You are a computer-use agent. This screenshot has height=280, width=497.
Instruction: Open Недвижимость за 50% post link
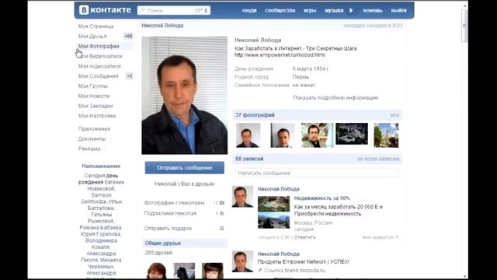tap(322, 198)
